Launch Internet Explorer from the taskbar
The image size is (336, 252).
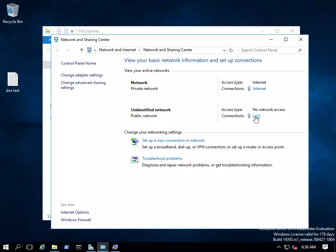pos(42,247)
